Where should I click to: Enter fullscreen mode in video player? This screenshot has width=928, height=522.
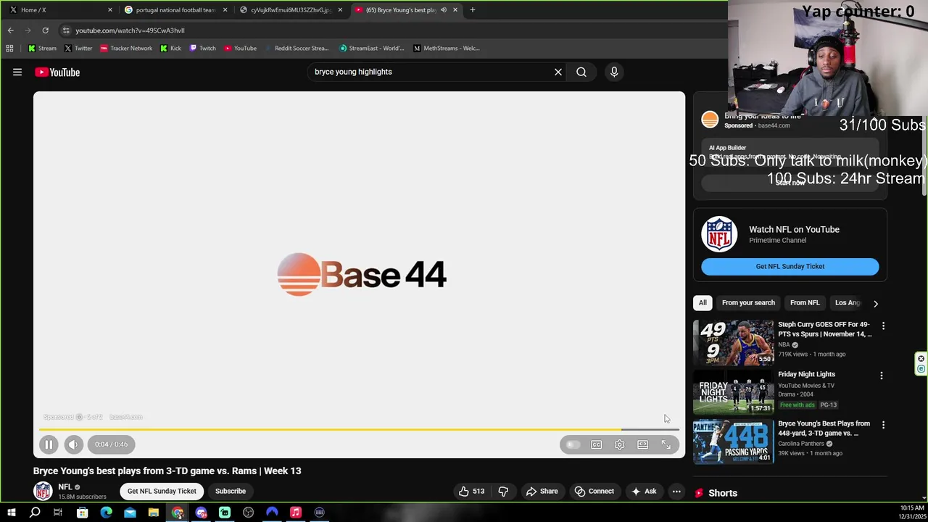666,444
